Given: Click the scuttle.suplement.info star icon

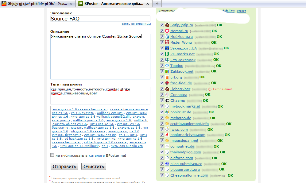Looking at the screenshot, I should 167,123.
